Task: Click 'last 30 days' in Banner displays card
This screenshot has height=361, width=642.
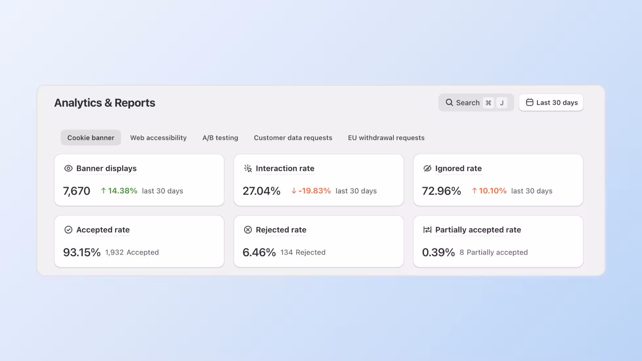Action: 162,191
